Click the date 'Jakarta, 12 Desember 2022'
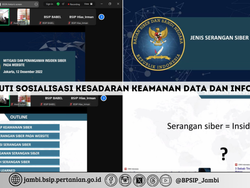The height and width of the screenshot is (188, 250). point(23,72)
